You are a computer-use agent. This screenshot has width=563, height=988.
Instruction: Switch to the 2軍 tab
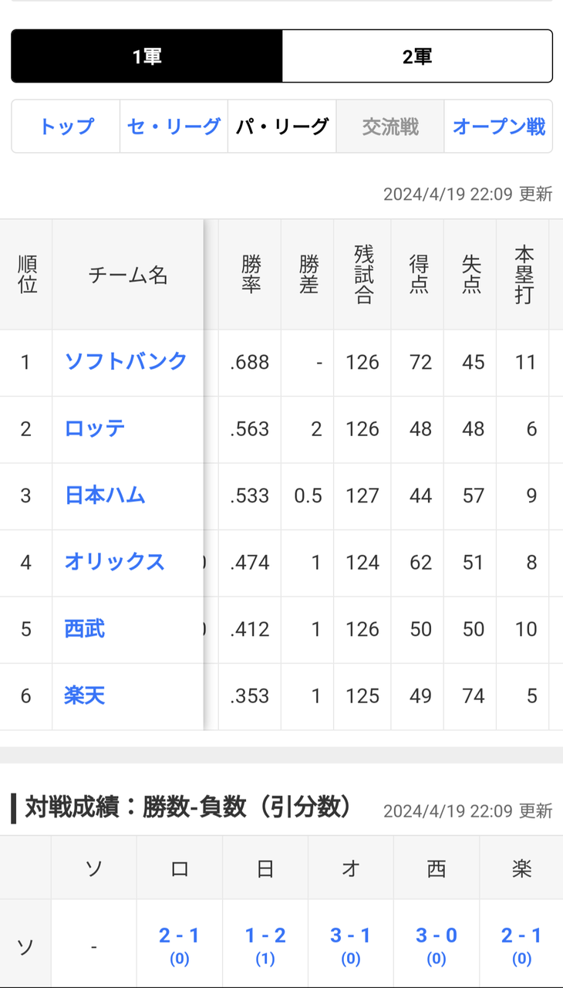coord(417,56)
